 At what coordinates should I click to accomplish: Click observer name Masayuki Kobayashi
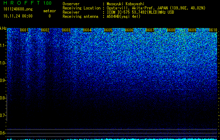[126, 4]
